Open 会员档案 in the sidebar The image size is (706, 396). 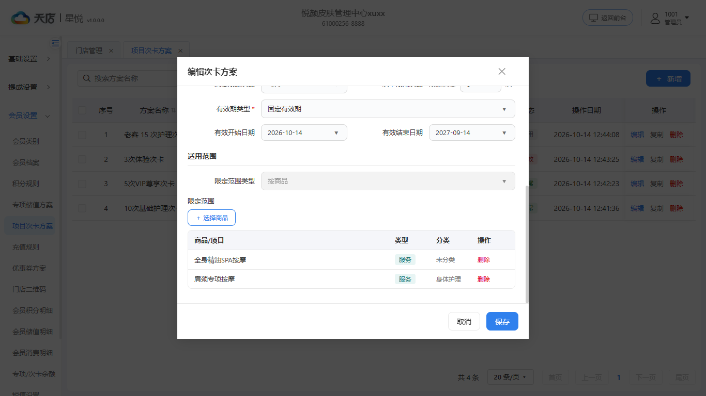coord(26,162)
